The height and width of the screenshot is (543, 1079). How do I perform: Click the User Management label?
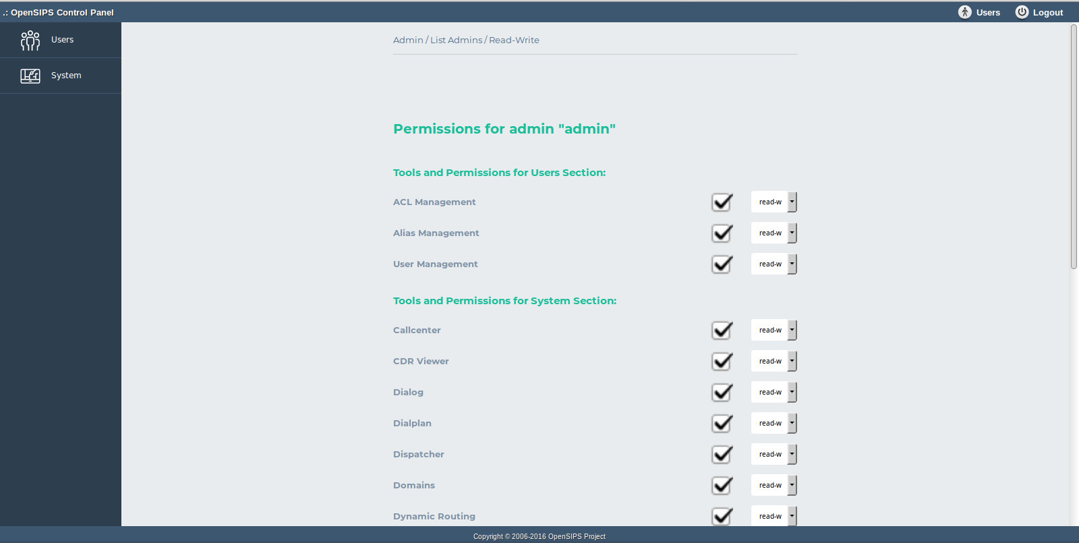tap(435, 264)
